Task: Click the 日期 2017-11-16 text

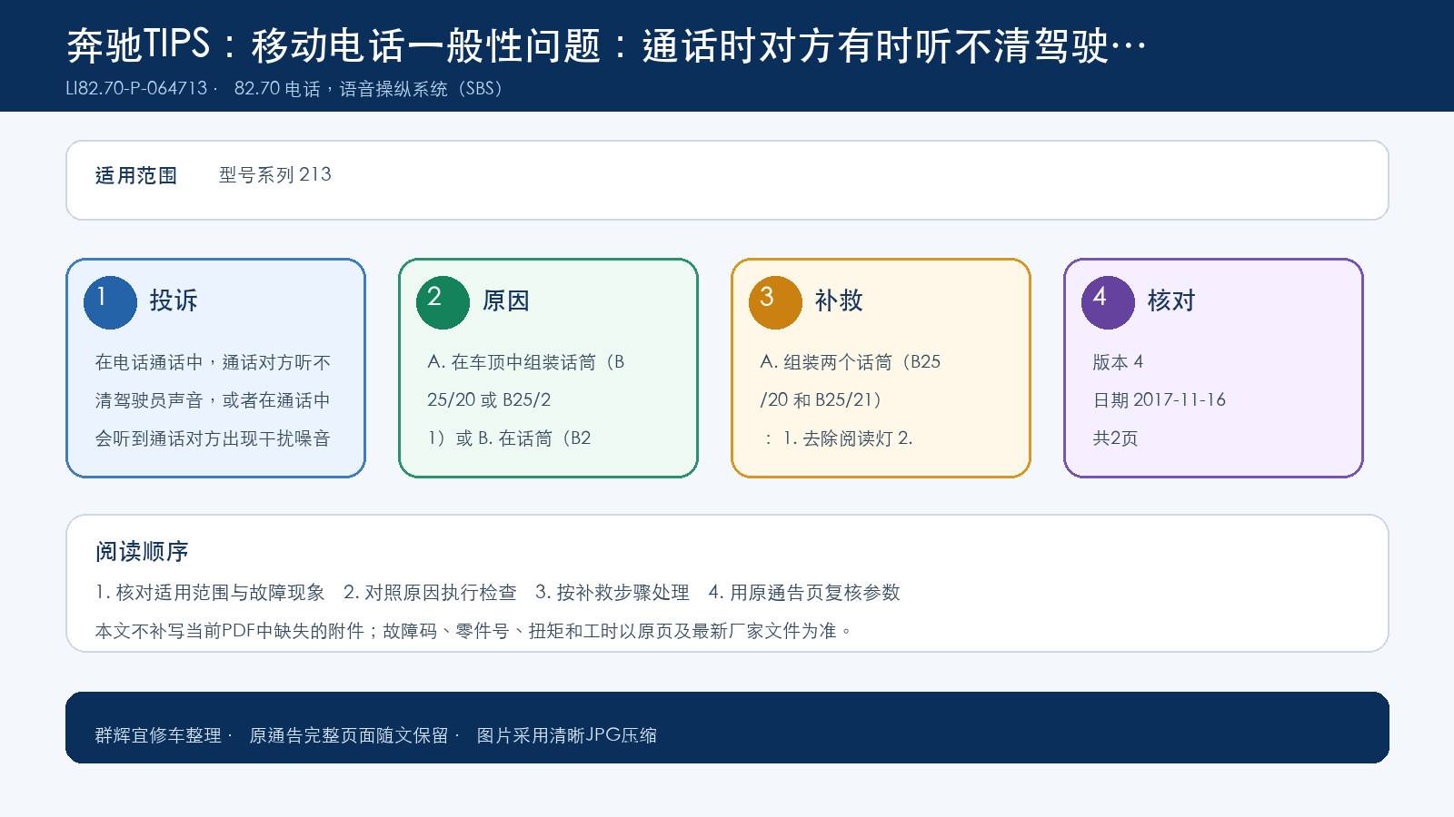Action: coord(1159,400)
